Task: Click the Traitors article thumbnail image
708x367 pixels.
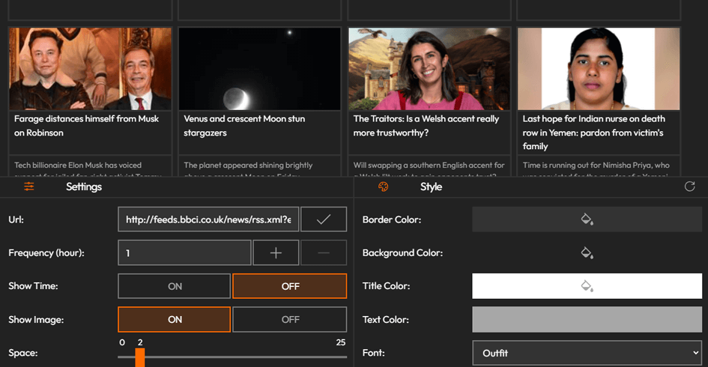Action: point(429,69)
